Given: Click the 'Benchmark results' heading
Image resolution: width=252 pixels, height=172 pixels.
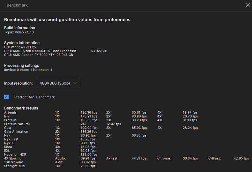Looking at the screenshot, I should tap(21, 108).
